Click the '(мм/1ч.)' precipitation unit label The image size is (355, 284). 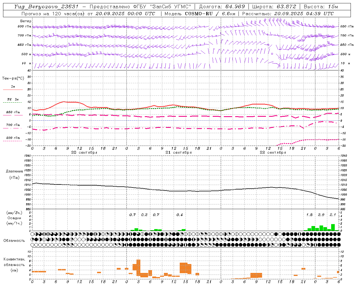coord(14,223)
